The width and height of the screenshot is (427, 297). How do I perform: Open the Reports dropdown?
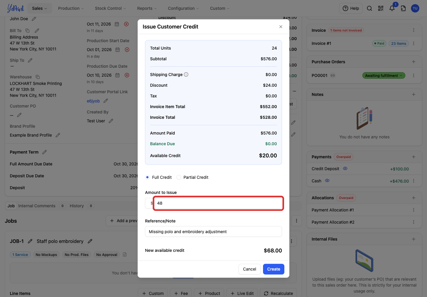147,8
